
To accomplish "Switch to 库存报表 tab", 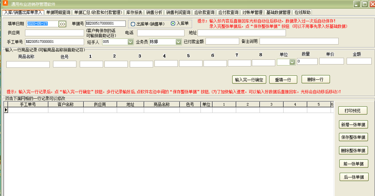I will [x=134, y=12].
